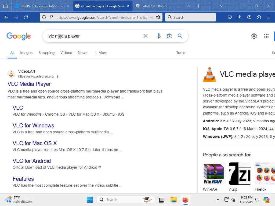
Task: Expand the More search filters menu
Action: point(101,53)
